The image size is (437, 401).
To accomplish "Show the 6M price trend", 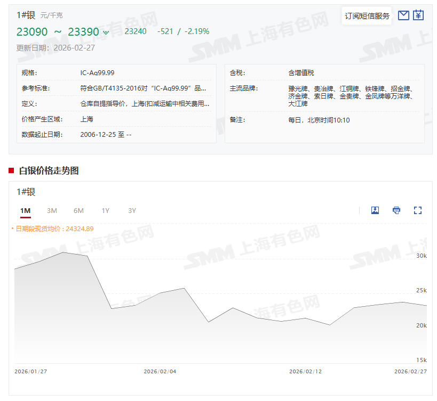I will tap(78, 211).
